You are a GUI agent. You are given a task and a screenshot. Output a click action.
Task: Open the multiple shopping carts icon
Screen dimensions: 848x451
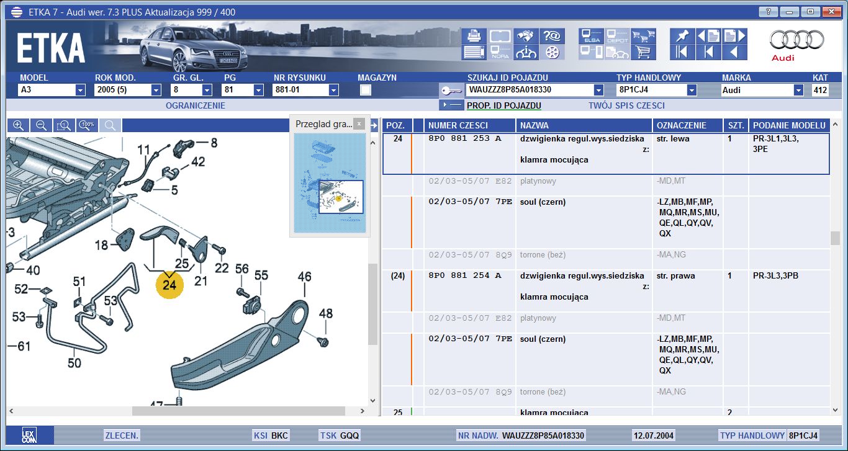click(643, 36)
